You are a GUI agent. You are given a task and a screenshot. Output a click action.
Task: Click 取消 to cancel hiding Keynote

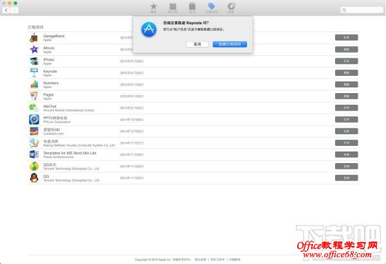click(x=198, y=44)
